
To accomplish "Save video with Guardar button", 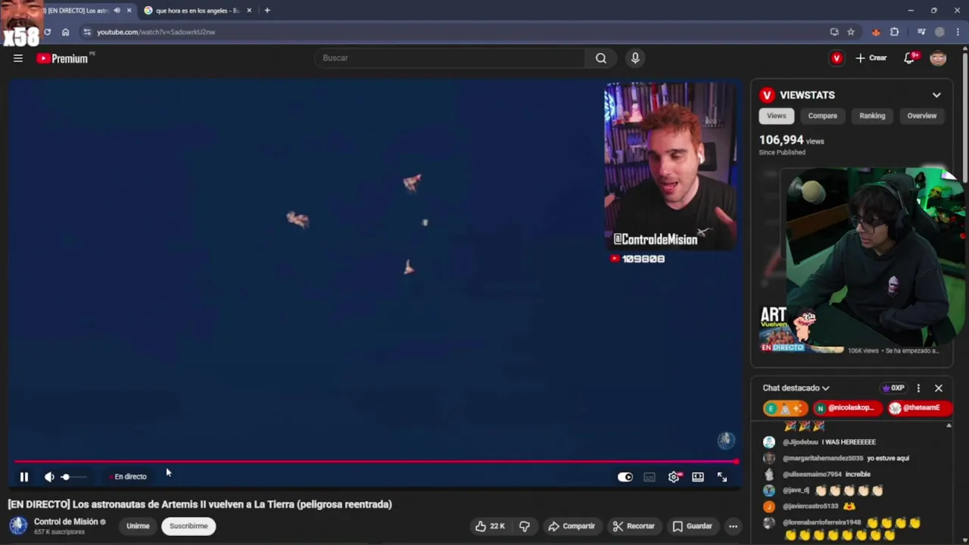I will [693, 526].
